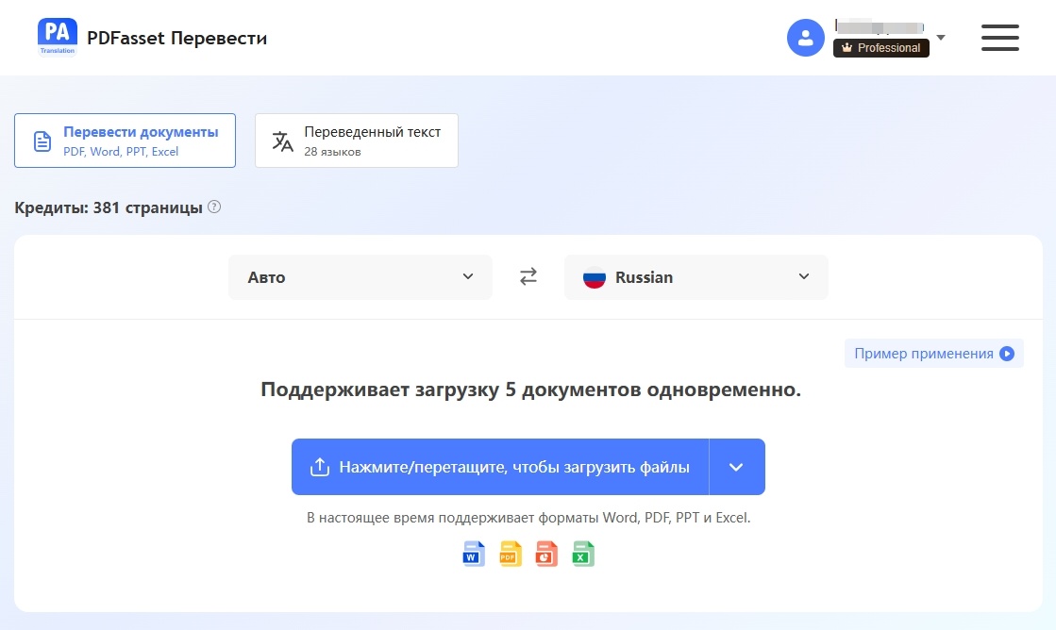Click the user avatar icon
This screenshot has width=1056, height=630.
pos(806,38)
